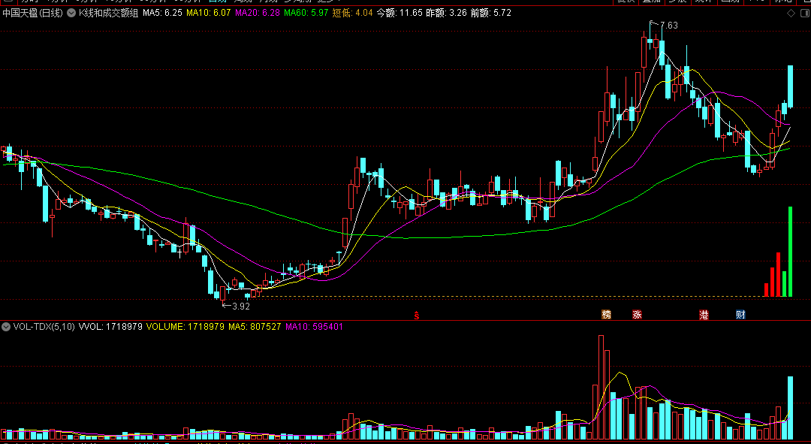
Task: Click the tallest red volume bar
Action: click(601, 387)
